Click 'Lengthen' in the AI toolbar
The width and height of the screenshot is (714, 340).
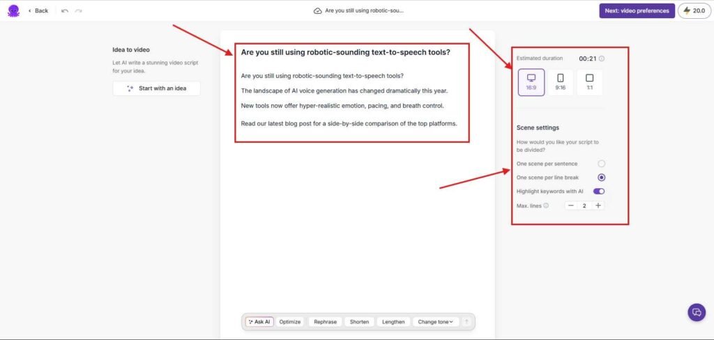click(x=393, y=322)
